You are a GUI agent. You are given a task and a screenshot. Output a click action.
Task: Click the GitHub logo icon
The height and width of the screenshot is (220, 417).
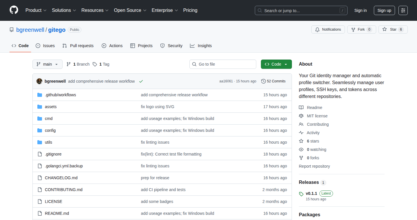point(14,10)
